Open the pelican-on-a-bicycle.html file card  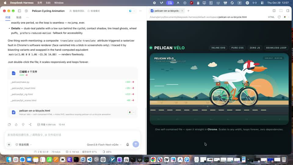73,112
